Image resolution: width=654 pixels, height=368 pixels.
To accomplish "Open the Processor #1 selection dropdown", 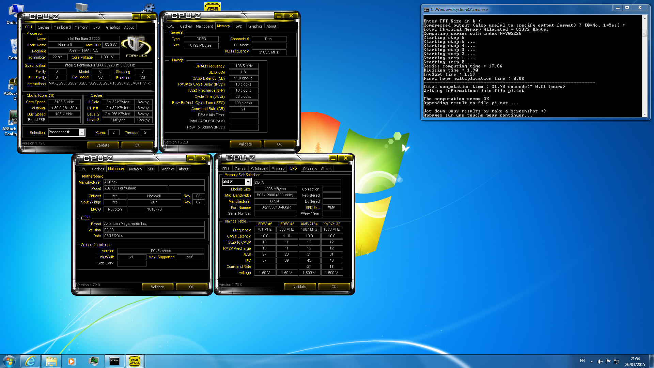I will click(82, 132).
